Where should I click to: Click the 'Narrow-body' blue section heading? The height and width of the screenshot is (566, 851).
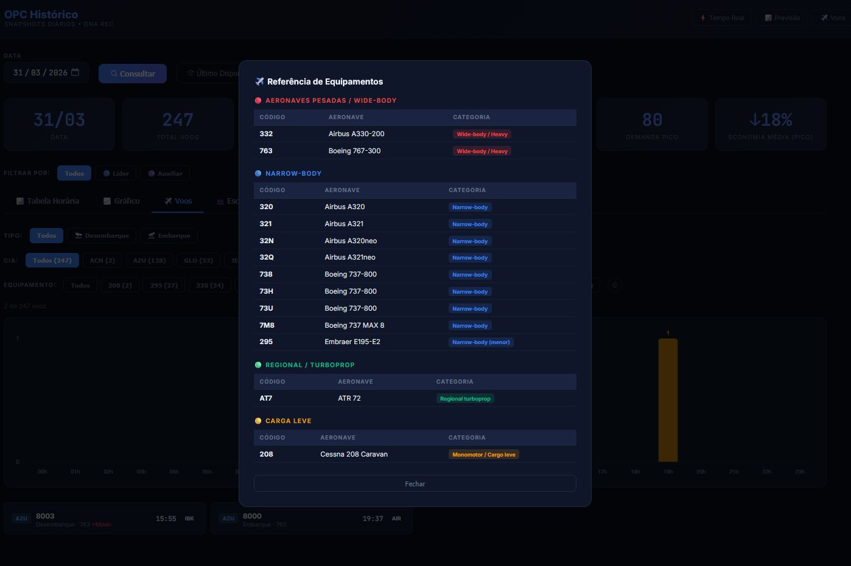pyautogui.click(x=293, y=173)
